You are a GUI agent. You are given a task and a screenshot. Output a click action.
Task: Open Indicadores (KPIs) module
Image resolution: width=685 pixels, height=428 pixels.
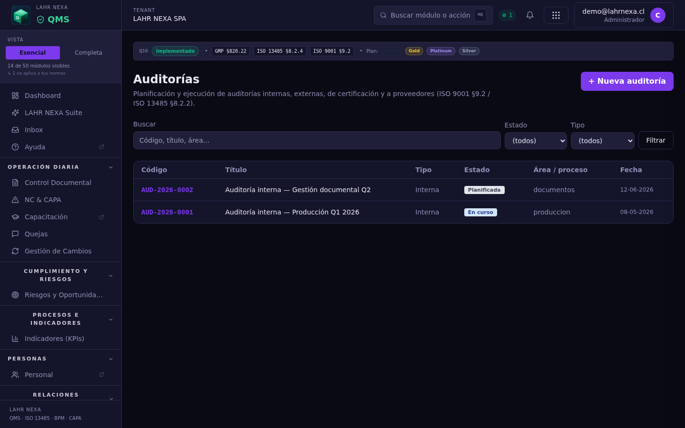click(x=60, y=339)
